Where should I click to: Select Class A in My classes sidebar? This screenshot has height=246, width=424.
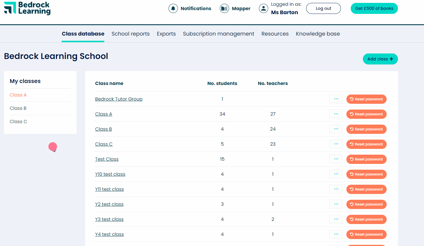[x=18, y=95]
